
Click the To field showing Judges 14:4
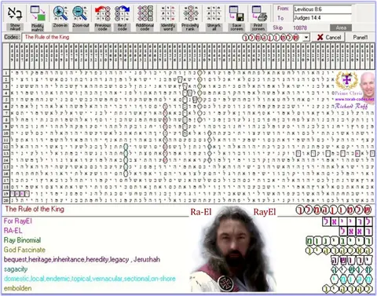click(x=322, y=18)
